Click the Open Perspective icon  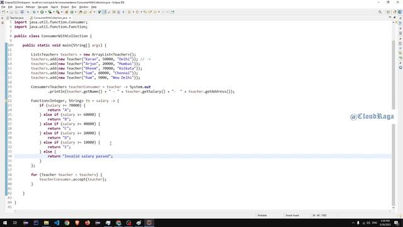click(x=388, y=12)
